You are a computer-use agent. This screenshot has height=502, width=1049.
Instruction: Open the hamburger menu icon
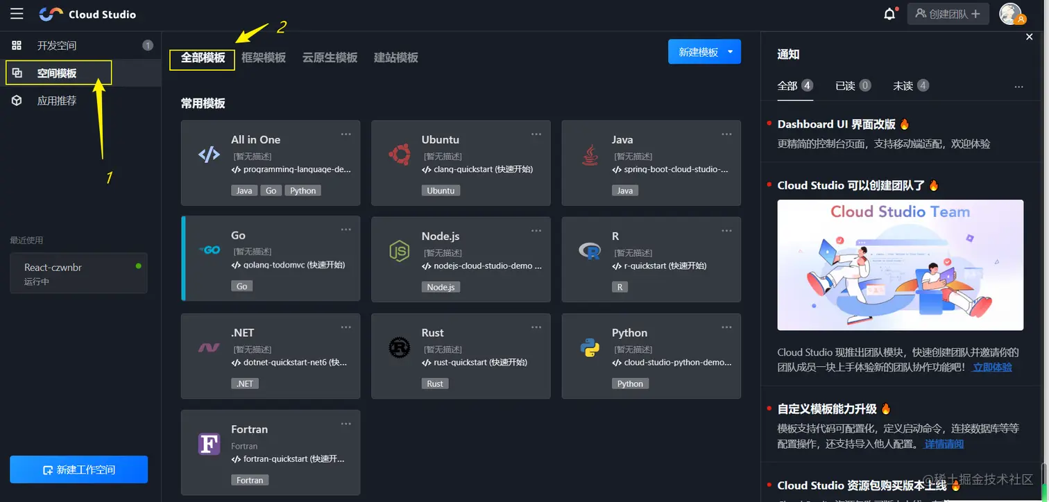click(x=17, y=14)
